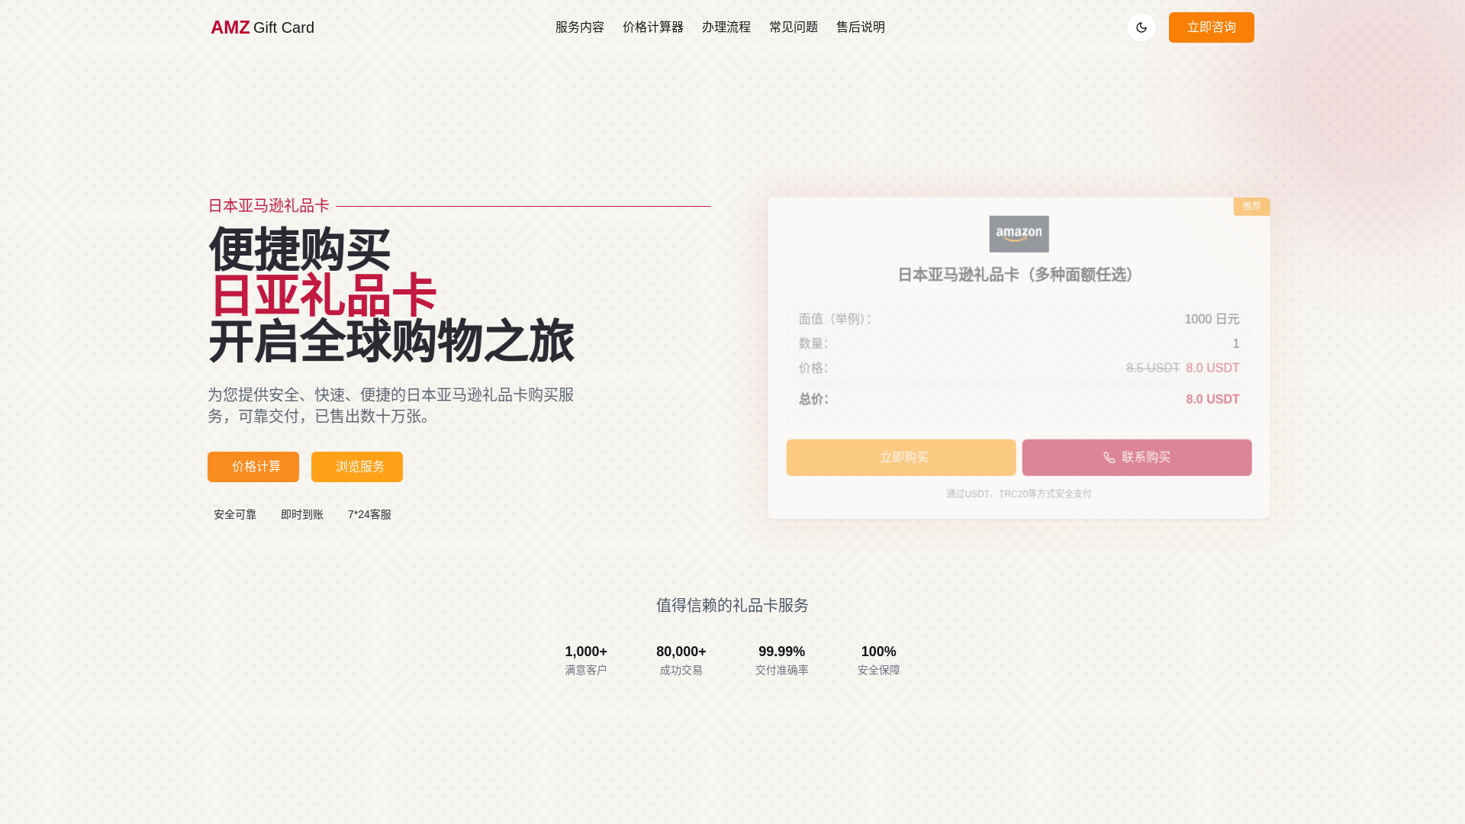
Task: Click the orange 立即咨询 button
Action: point(1211,27)
